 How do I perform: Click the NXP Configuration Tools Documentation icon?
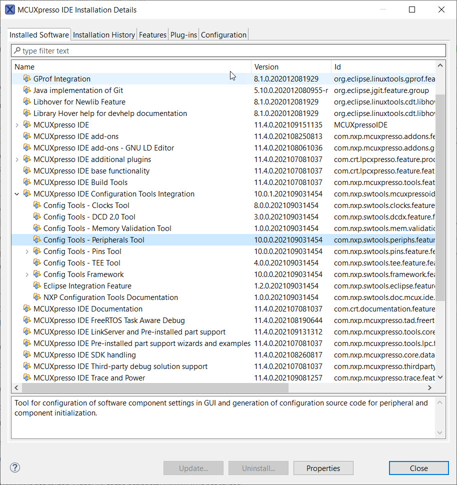(x=37, y=297)
